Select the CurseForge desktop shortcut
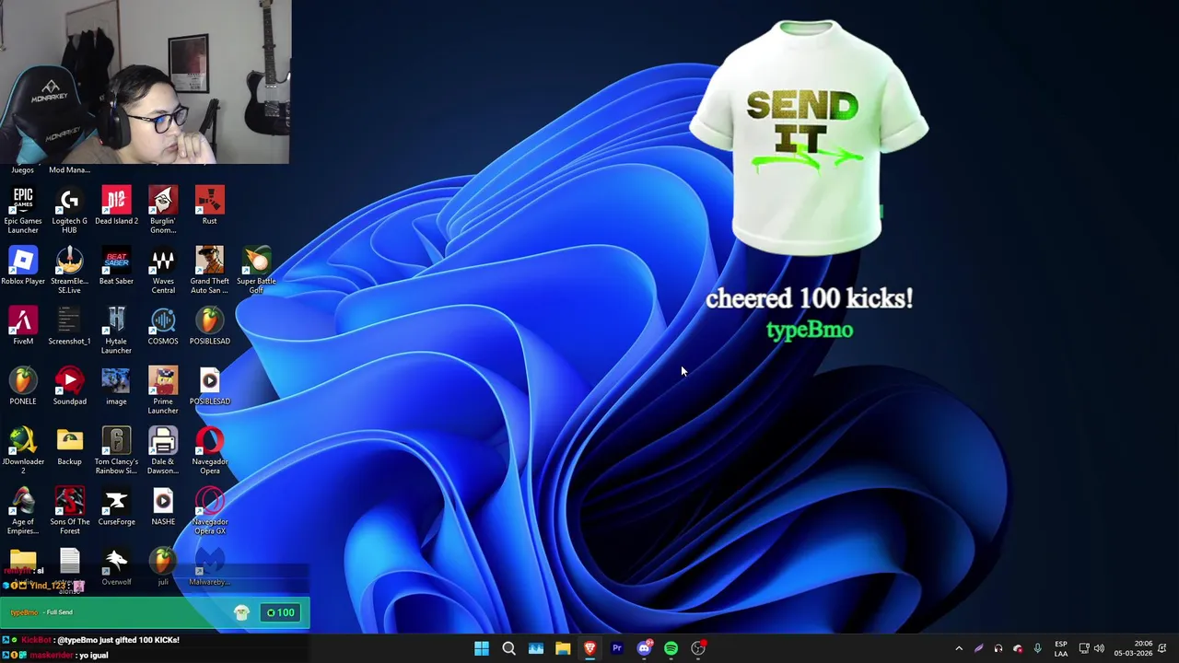 tap(116, 506)
